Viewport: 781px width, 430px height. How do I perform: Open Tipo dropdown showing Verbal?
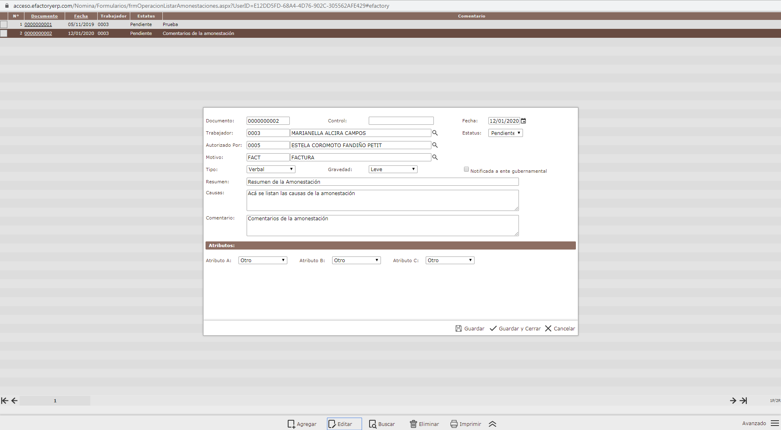271,169
